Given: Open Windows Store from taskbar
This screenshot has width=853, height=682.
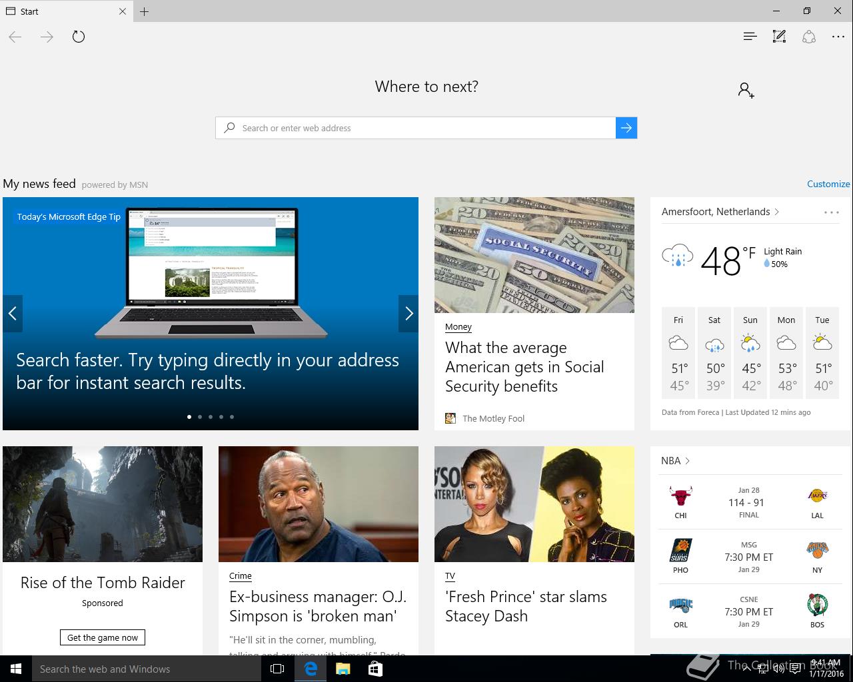Looking at the screenshot, I should [375, 669].
